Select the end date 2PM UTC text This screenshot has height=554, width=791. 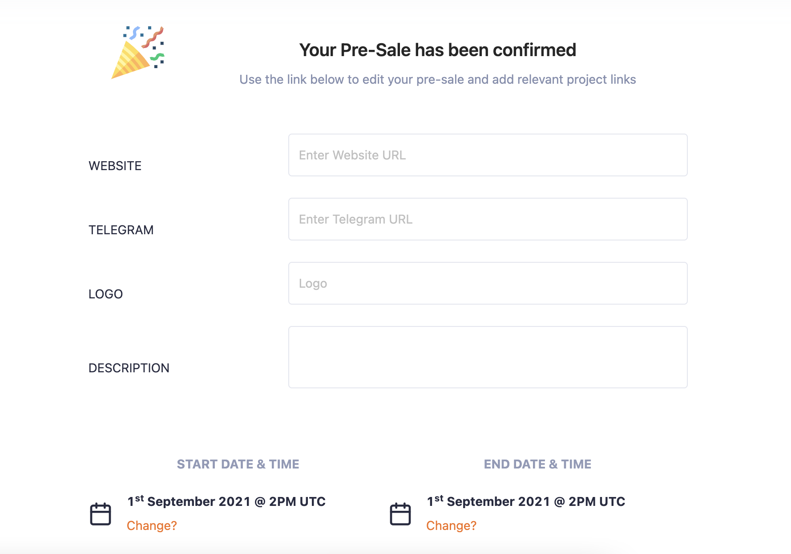click(597, 501)
